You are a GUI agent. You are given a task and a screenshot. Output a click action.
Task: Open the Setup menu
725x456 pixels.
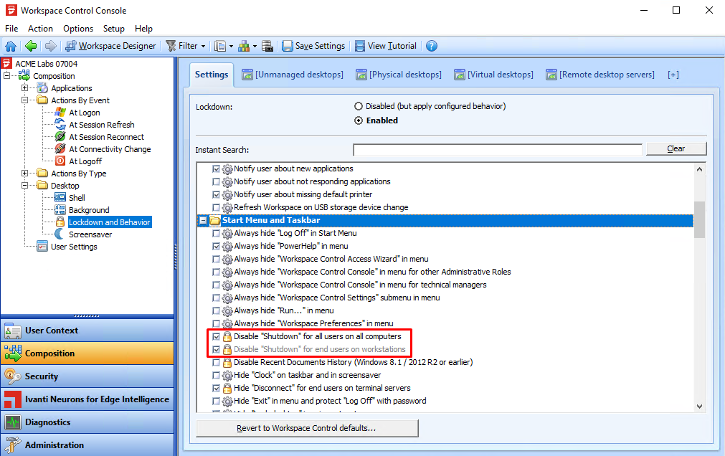(114, 29)
